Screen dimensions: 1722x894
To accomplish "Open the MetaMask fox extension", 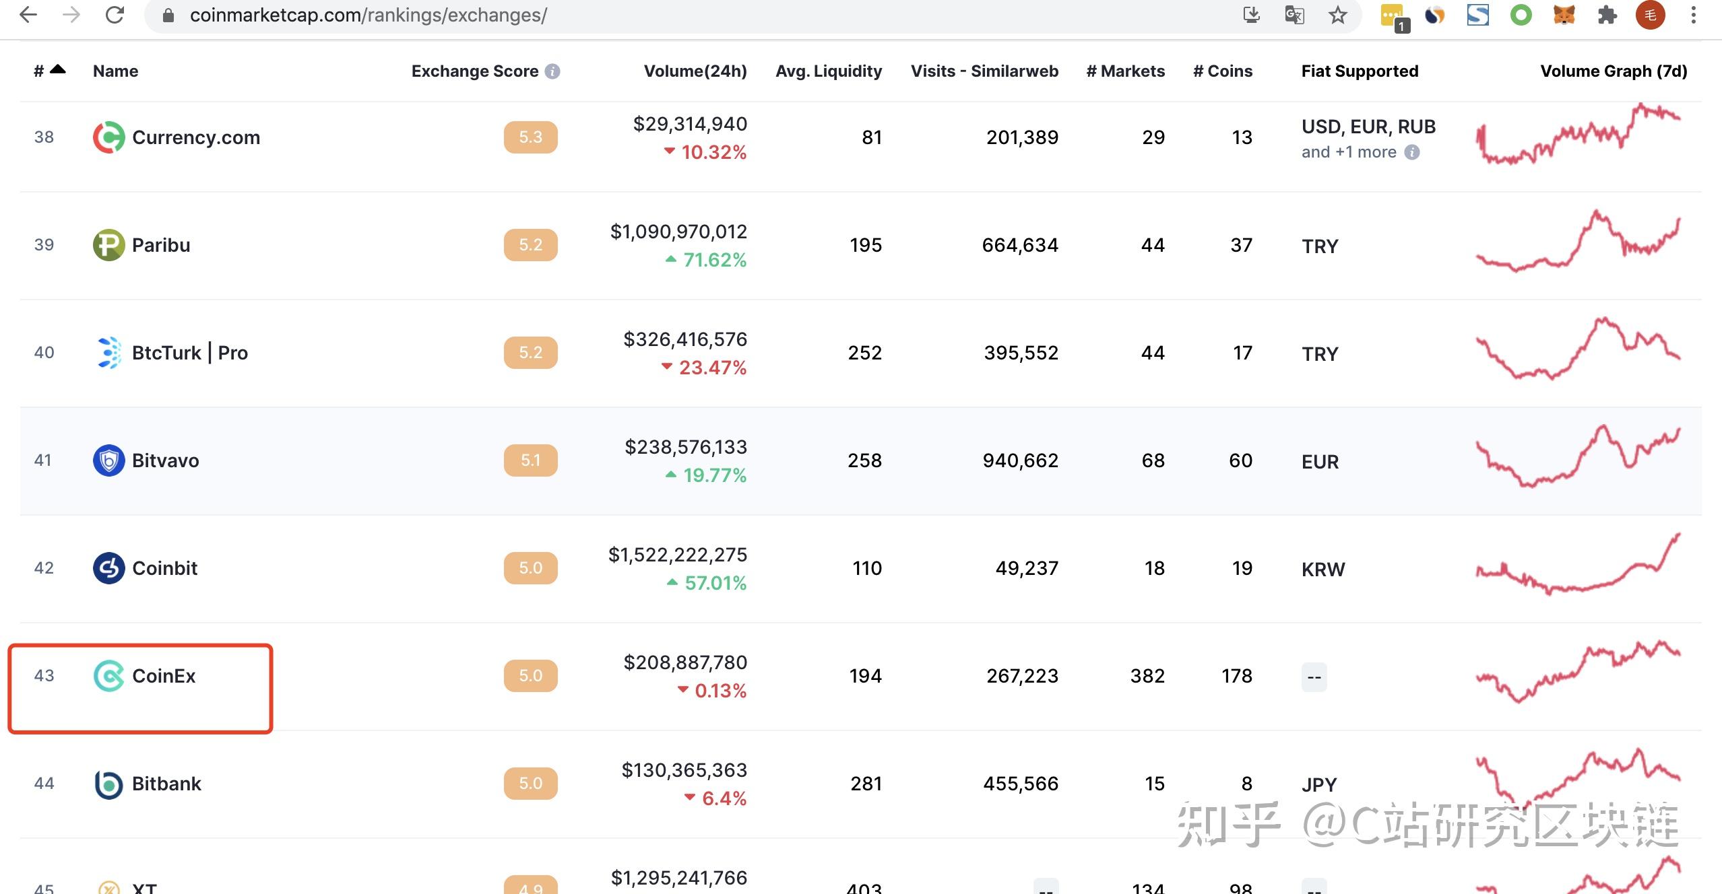I will click(x=1564, y=15).
